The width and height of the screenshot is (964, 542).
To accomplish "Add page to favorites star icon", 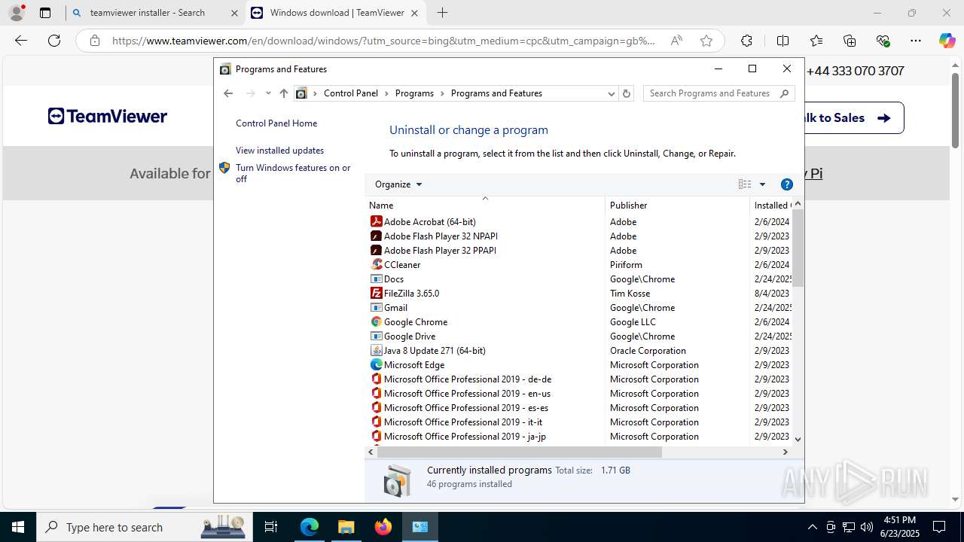I will click(706, 41).
